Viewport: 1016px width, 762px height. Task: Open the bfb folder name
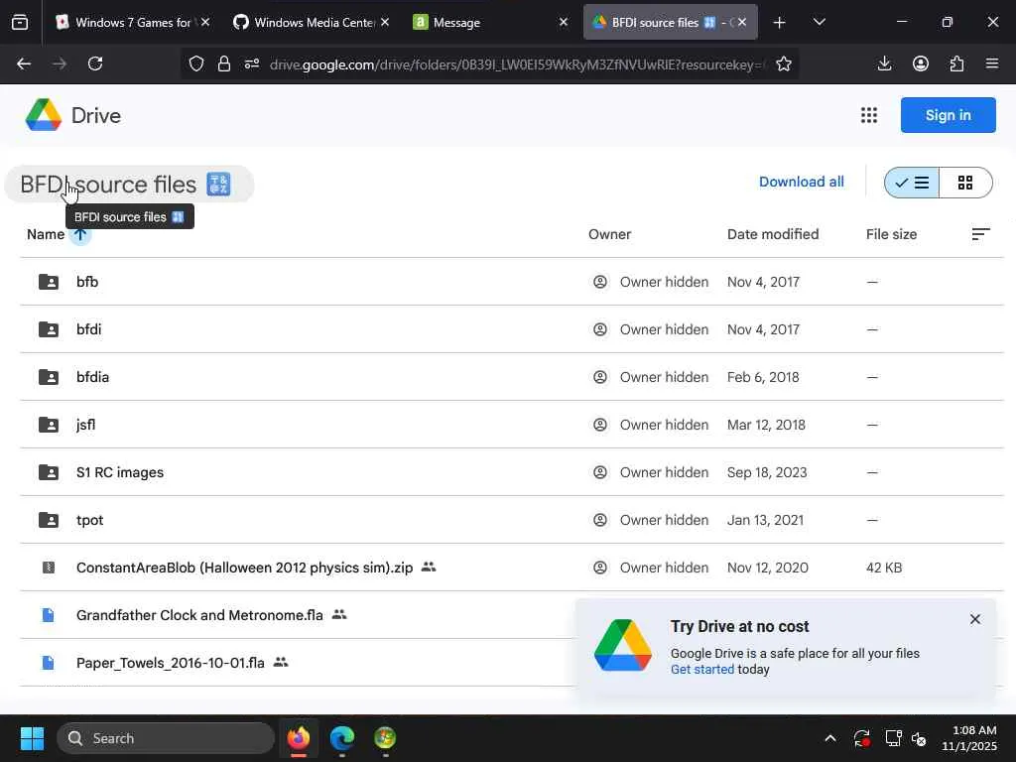coord(87,282)
